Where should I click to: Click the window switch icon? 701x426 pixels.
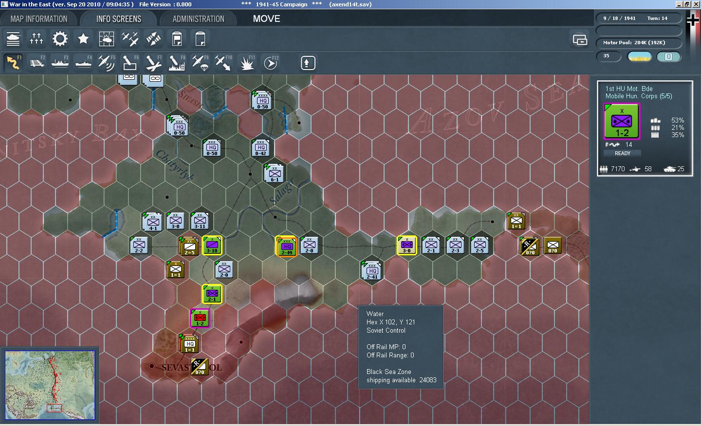580,39
